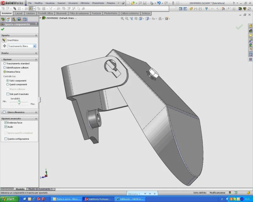Switch to the Filtro di selezione tab
This screenshot has width=253, height=202.
pos(79,13)
